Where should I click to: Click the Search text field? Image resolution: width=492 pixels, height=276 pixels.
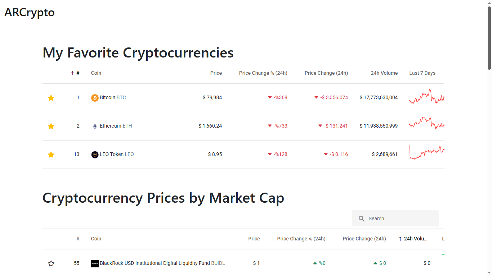401,218
